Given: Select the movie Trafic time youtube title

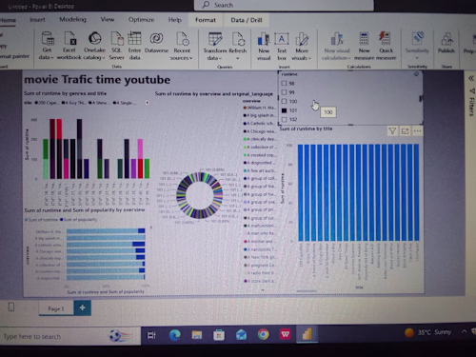Looking at the screenshot, I should 97,79.
